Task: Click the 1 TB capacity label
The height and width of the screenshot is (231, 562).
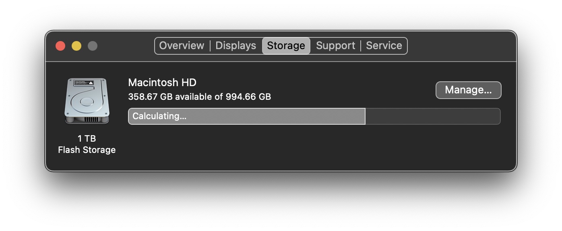Action: pyautogui.click(x=87, y=138)
